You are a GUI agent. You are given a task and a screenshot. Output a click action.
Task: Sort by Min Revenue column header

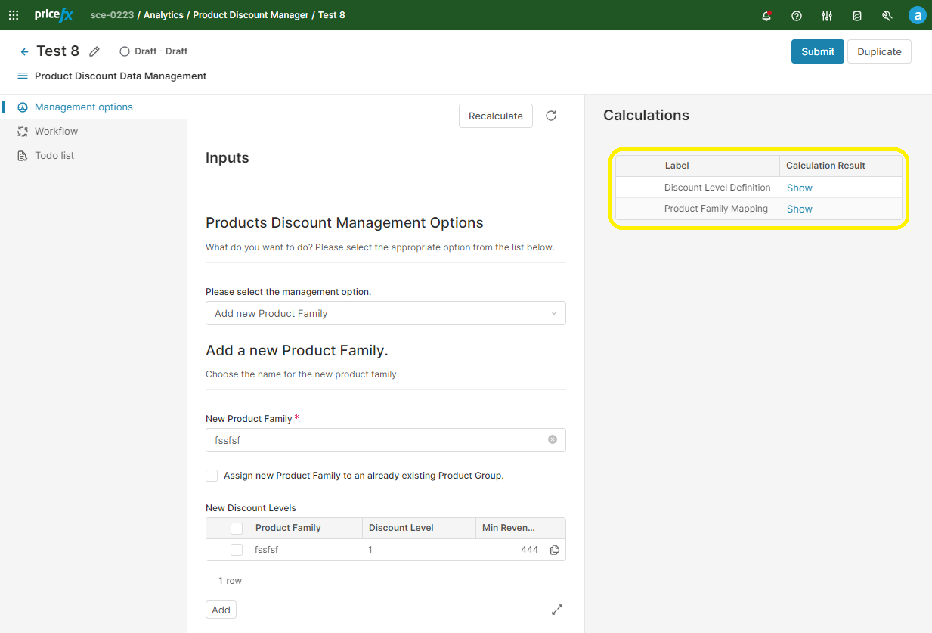click(x=509, y=528)
